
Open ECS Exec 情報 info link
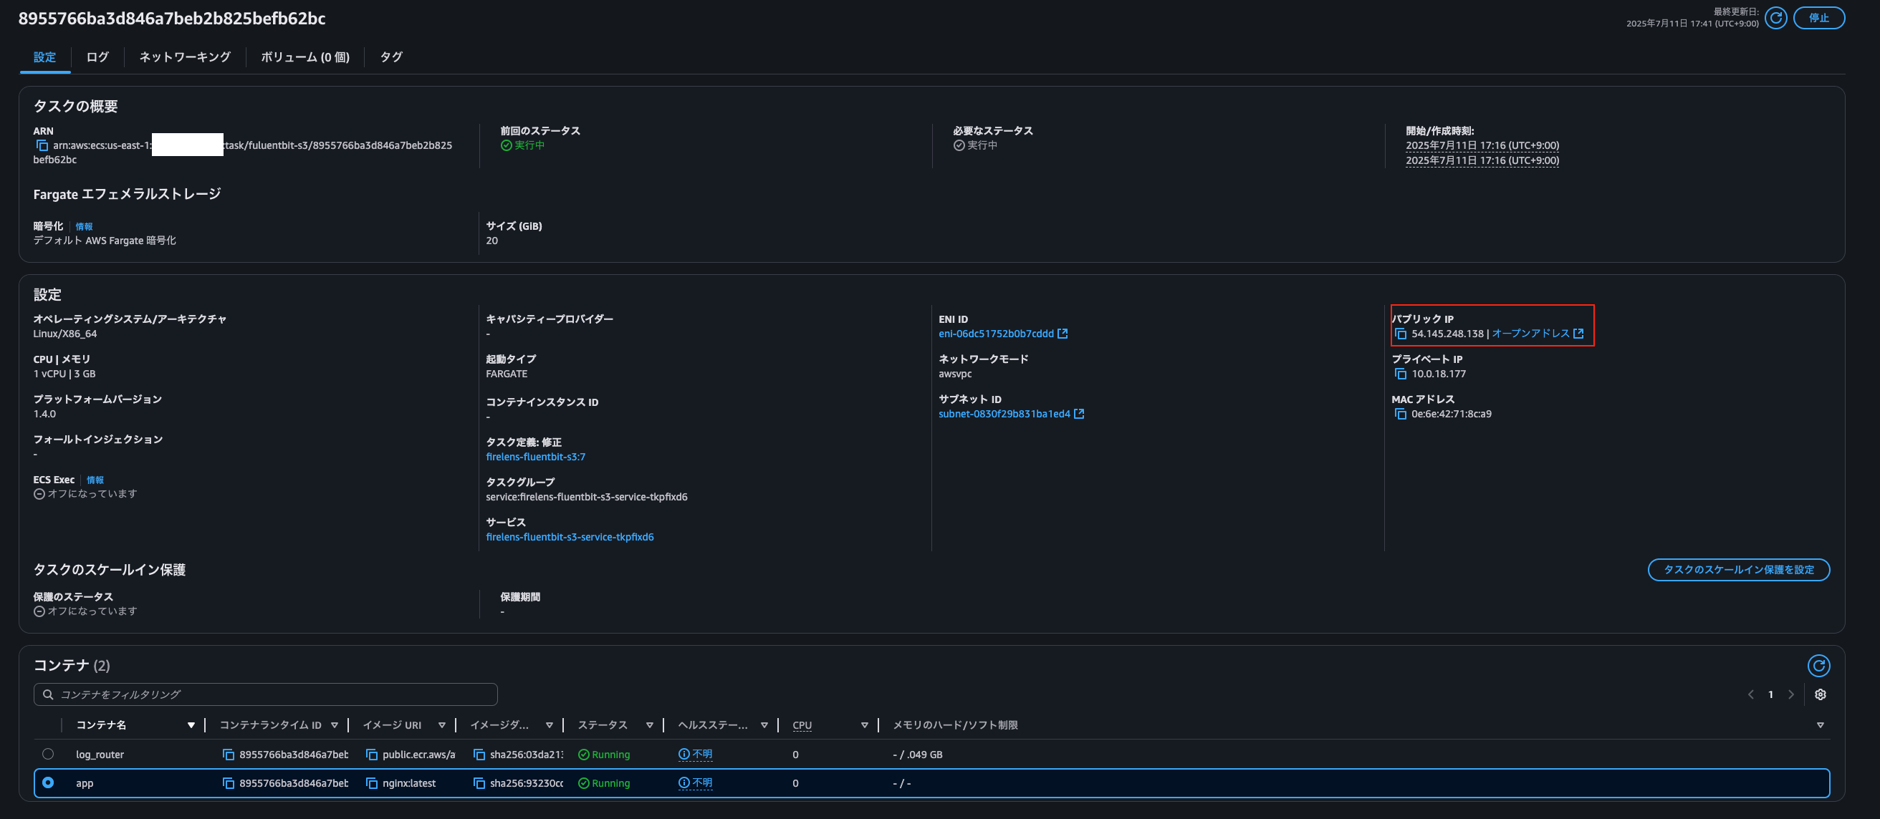point(95,480)
